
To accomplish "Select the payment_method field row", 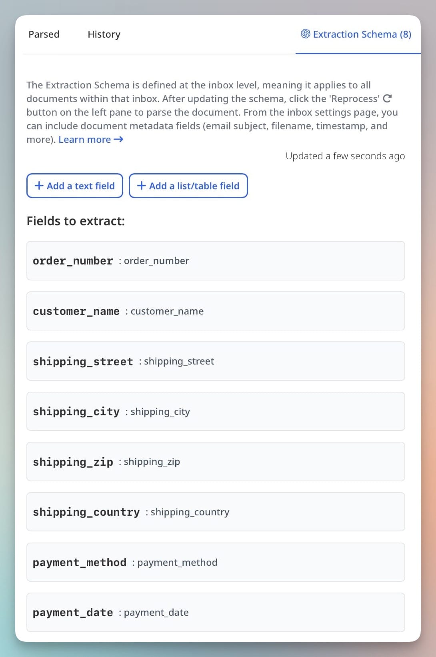I will 216,562.
